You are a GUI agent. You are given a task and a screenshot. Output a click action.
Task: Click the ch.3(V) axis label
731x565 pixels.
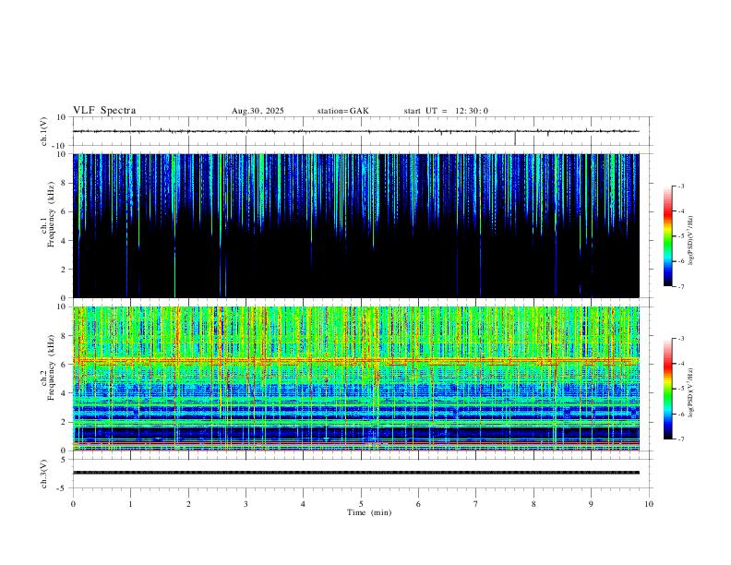click(x=44, y=475)
